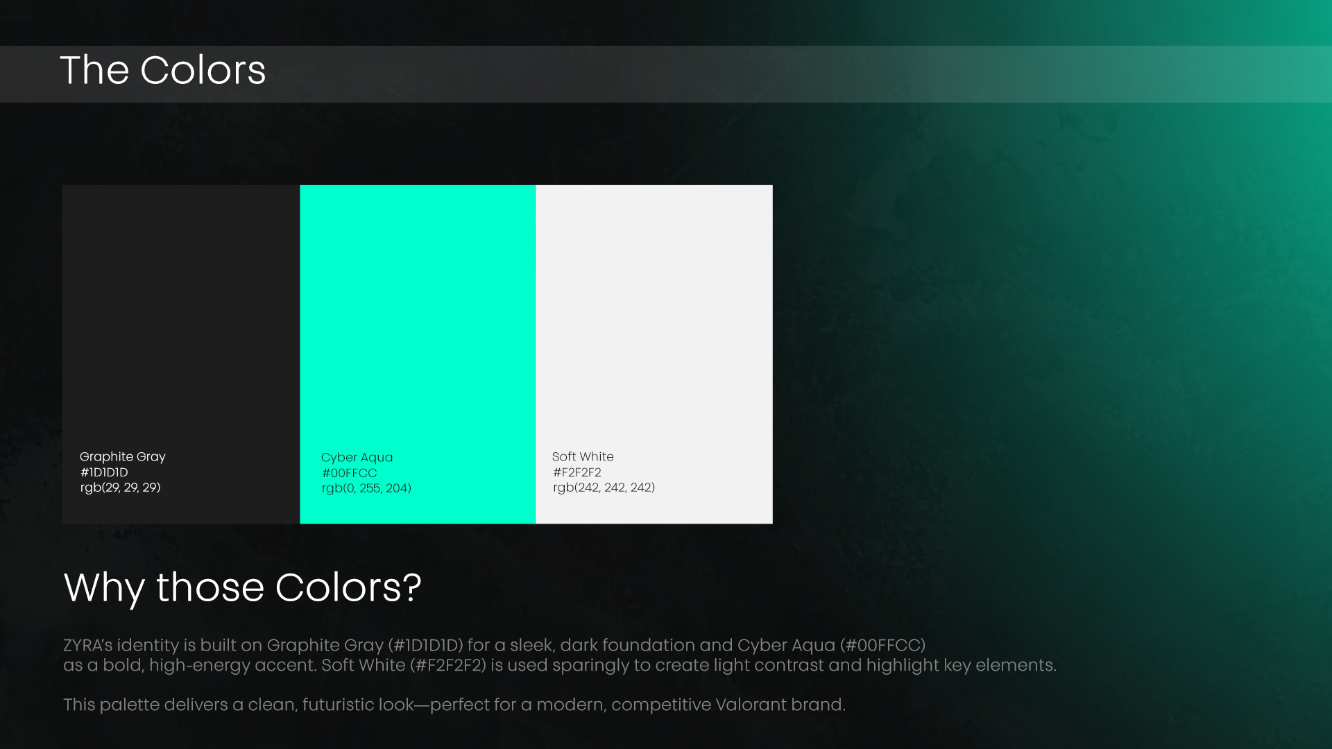Screen dimensions: 1332x749
Task: Click the 'Cyber Aqua' label text
Action: point(357,457)
